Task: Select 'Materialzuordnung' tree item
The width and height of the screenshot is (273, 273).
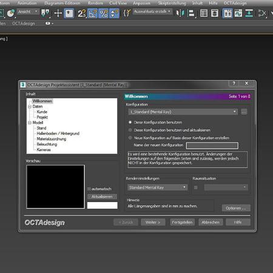Action: point(52,139)
